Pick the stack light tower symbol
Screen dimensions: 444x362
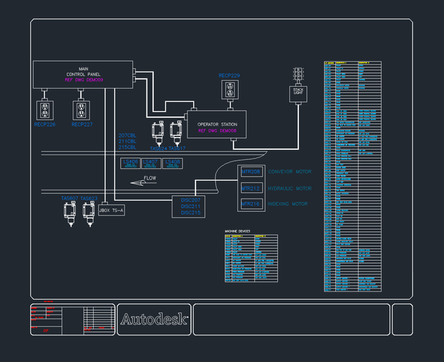[x=298, y=75]
